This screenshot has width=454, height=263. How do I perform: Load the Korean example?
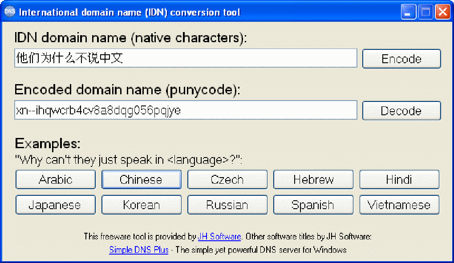click(x=141, y=205)
